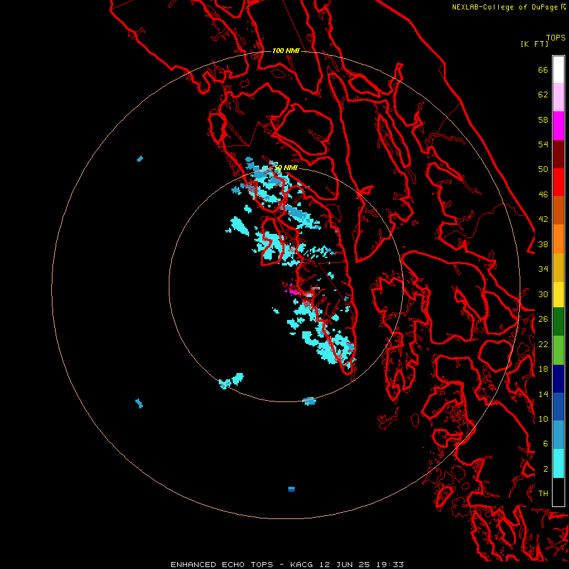Click the '19:33' time stamp
Viewport: 569px width, 569px height.
(389, 565)
